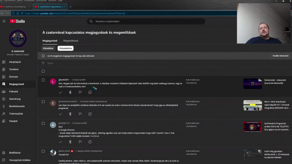This screenshot has width=292, height=164.
Task: Select the third comment's checkbox
Action: coord(43,123)
